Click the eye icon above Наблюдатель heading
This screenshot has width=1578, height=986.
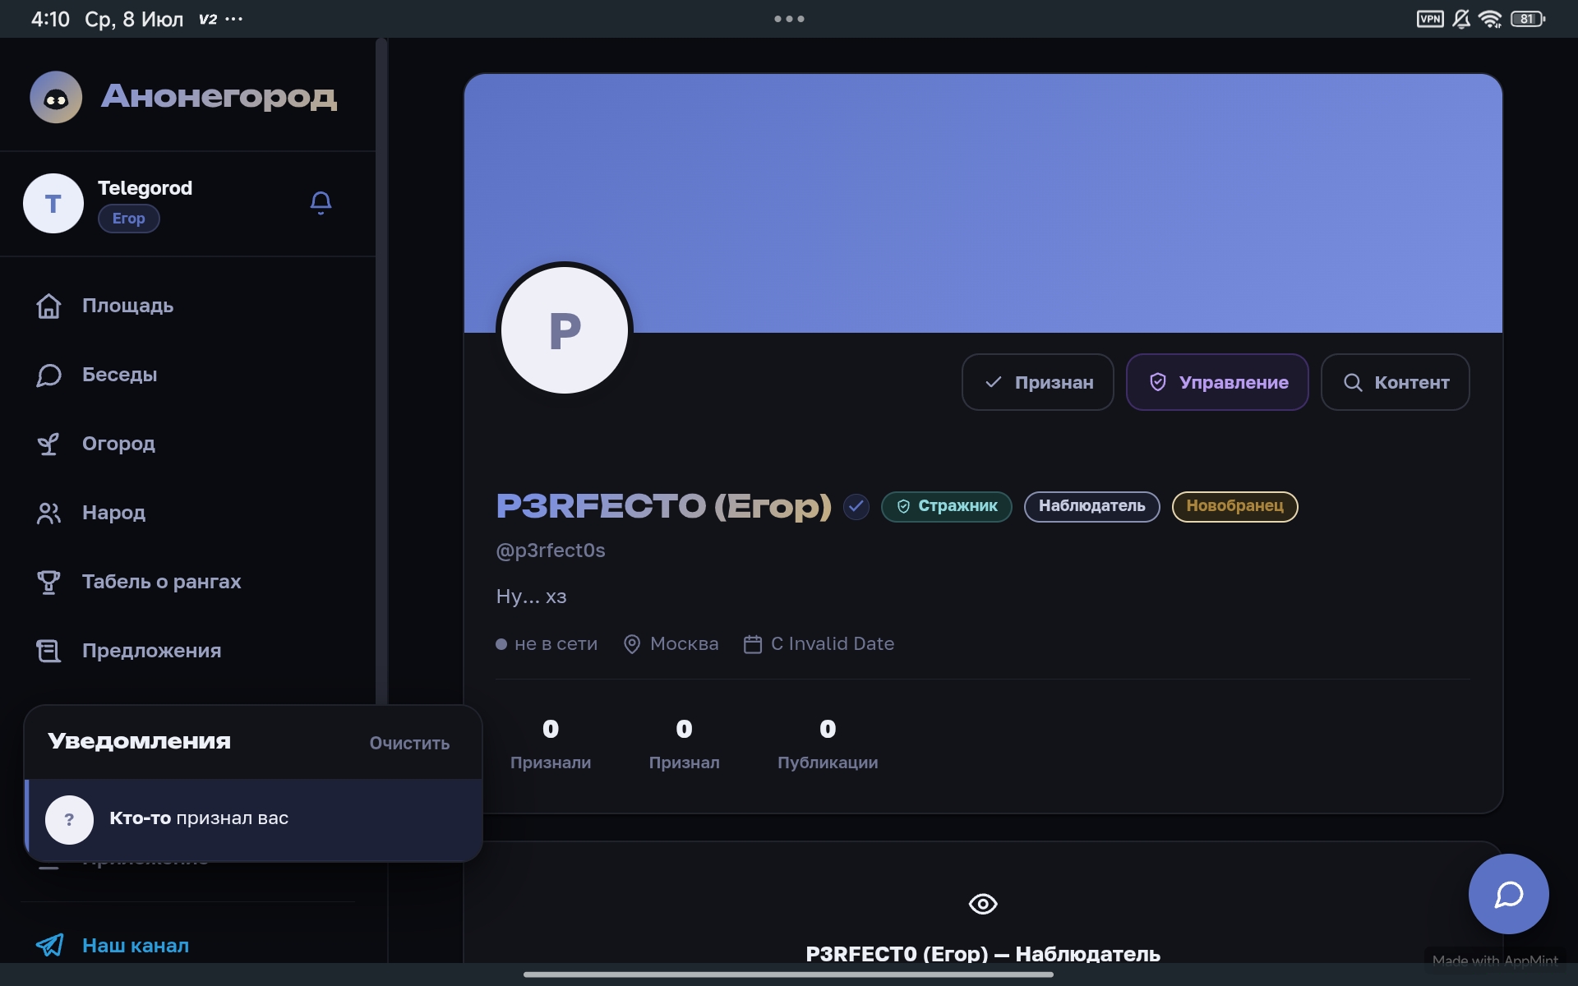(x=983, y=904)
